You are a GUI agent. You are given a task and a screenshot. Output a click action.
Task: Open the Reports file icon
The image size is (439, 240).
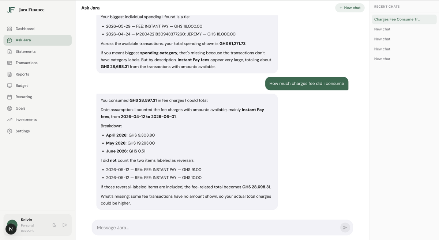click(x=10, y=74)
